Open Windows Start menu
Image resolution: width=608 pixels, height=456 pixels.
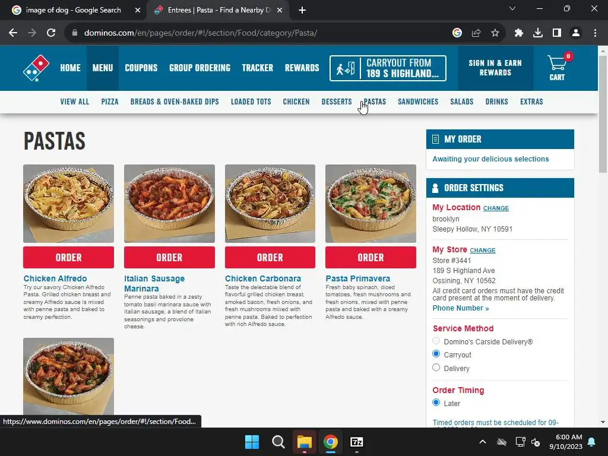pyautogui.click(x=252, y=442)
